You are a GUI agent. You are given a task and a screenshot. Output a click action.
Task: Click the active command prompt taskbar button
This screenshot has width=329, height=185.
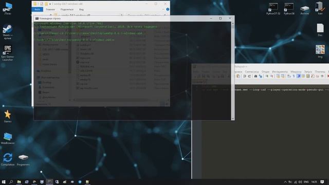(49, 182)
